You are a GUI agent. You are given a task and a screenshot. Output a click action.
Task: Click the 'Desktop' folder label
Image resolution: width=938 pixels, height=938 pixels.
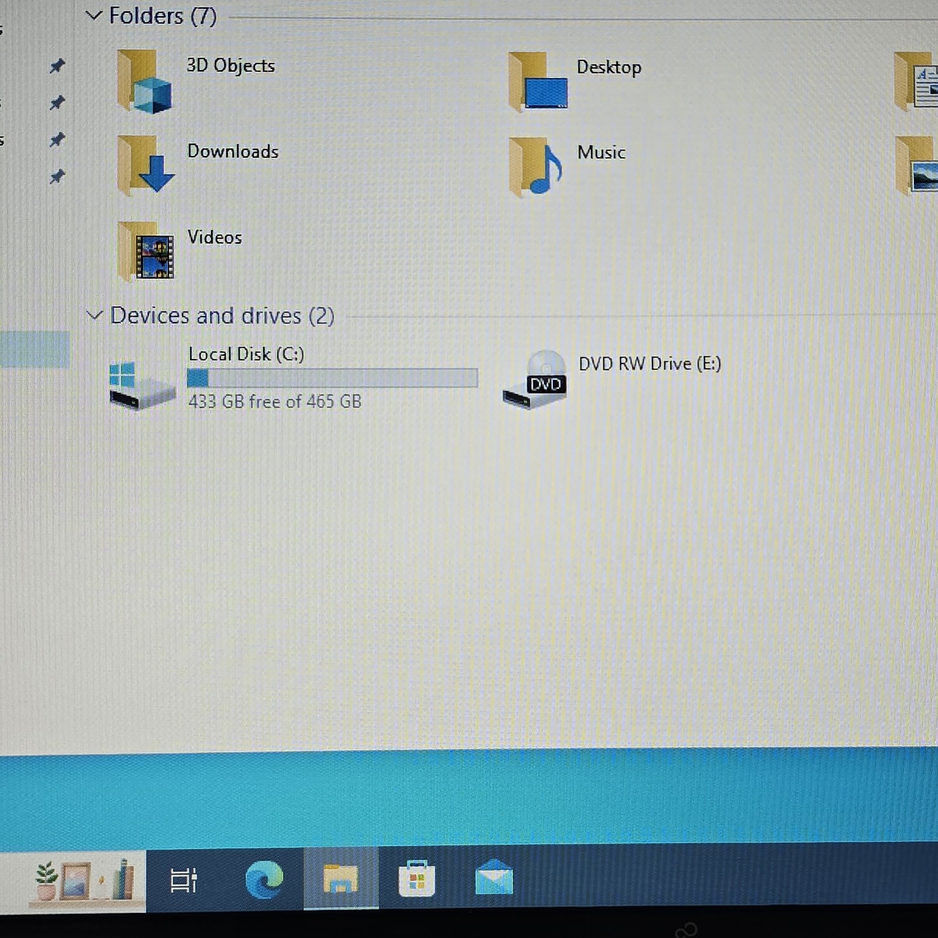click(x=609, y=67)
